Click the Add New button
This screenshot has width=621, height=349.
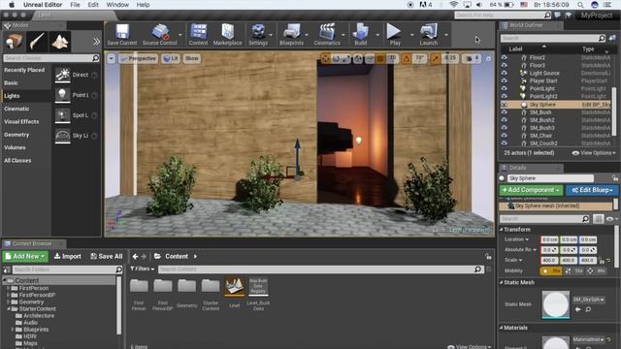click(x=25, y=256)
